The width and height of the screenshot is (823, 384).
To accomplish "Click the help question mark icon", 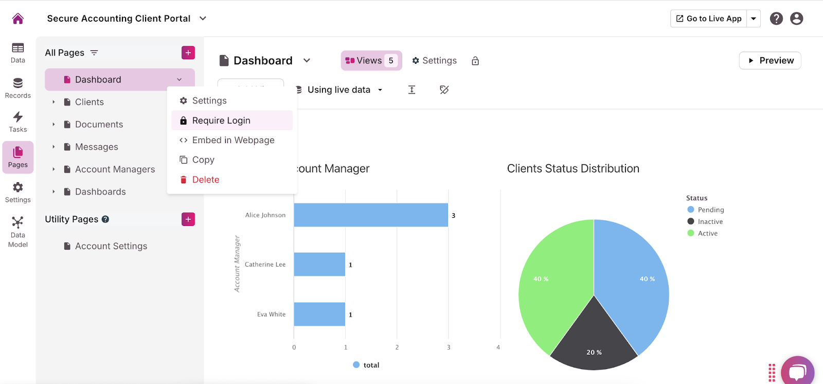I will pyautogui.click(x=776, y=19).
